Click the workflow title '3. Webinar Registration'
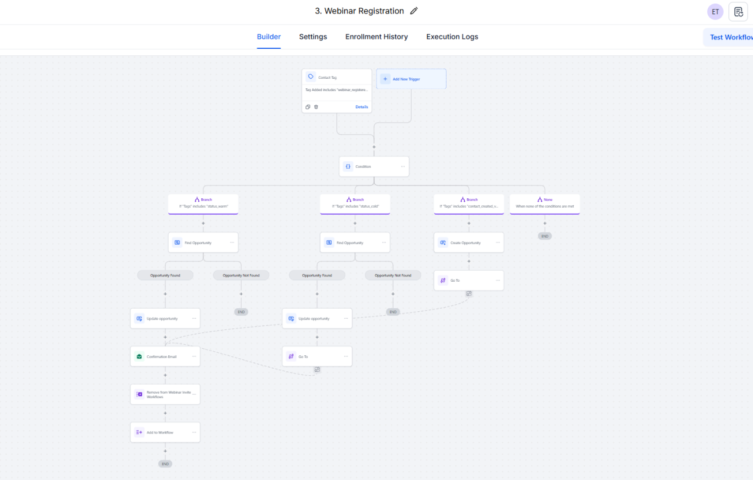 [359, 11]
